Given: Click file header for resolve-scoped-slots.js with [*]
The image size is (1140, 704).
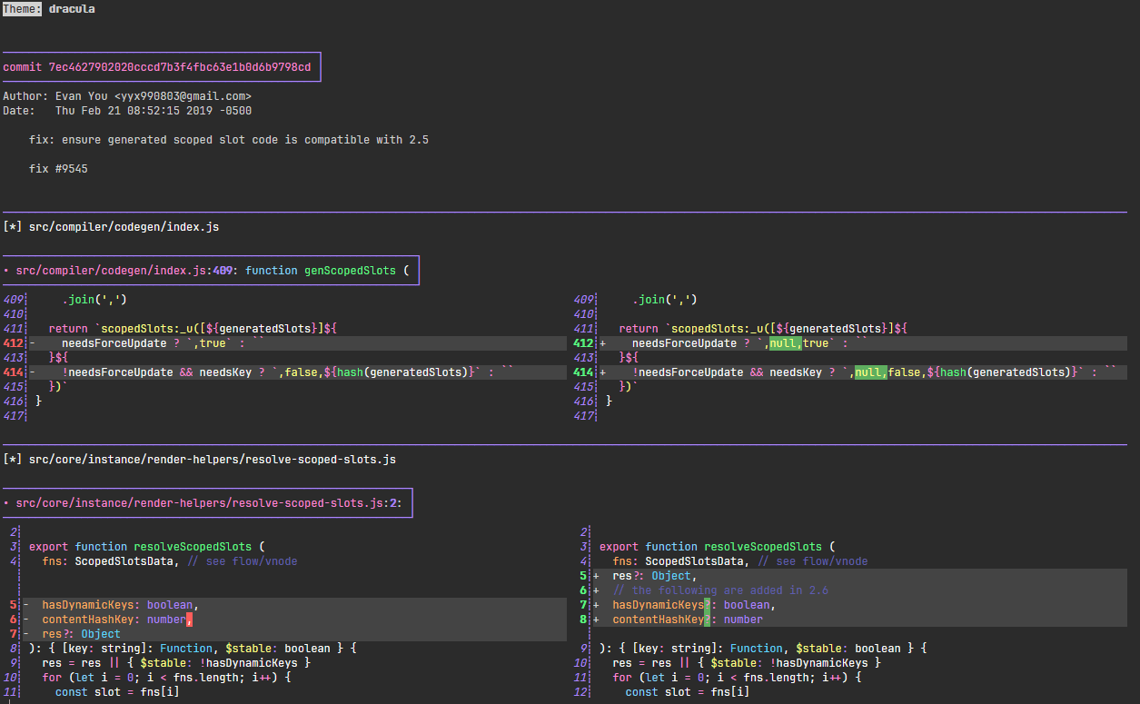Looking at the screenshot, I should pyautogui.click(x=199, y=460).
